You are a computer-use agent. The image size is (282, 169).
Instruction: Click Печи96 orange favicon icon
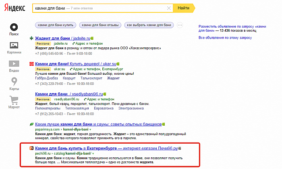coord(31,148)
